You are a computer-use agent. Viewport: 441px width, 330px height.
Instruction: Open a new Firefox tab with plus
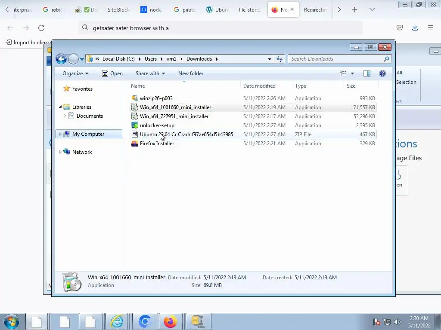(355, 10)
